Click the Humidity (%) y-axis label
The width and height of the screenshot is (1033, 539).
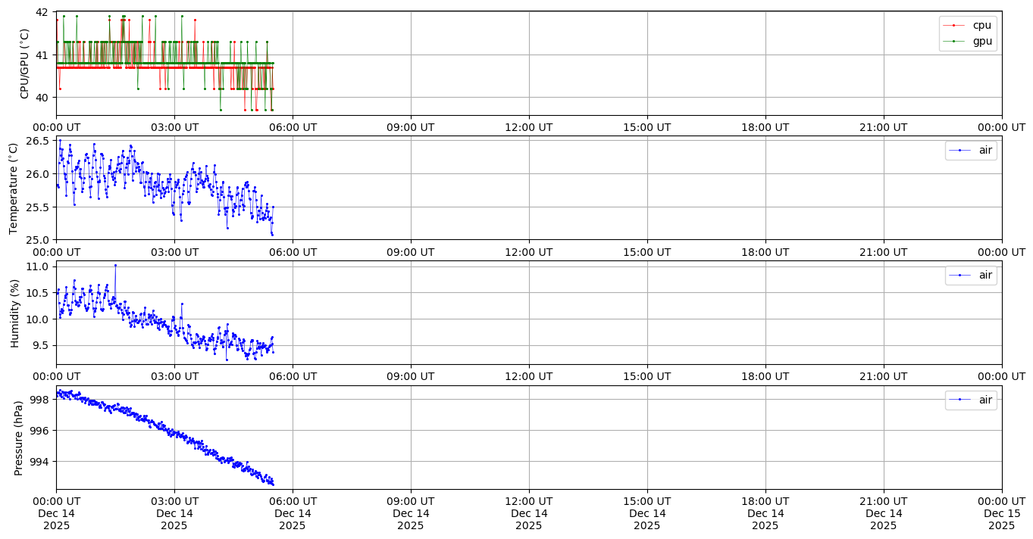[14, 313]
